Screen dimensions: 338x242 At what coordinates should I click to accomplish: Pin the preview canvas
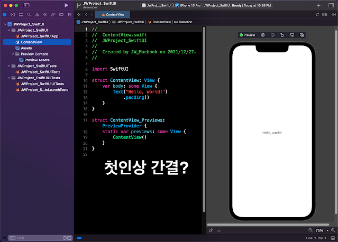(x=211, y=230)
